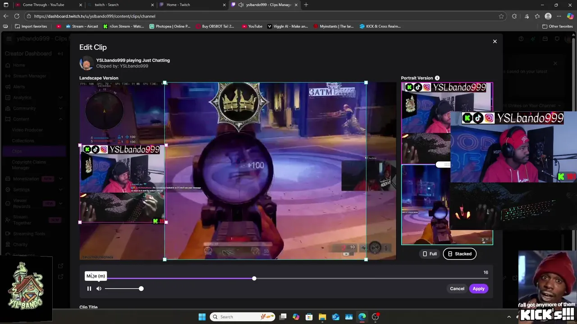The width and height of the screenshot is (577, 324).
Task: Add this page to favorites star
Action: 501,16
